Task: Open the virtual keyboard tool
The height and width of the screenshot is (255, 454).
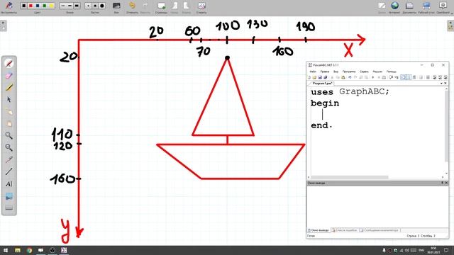Action: pyautogui.click(x=9, y=208)
